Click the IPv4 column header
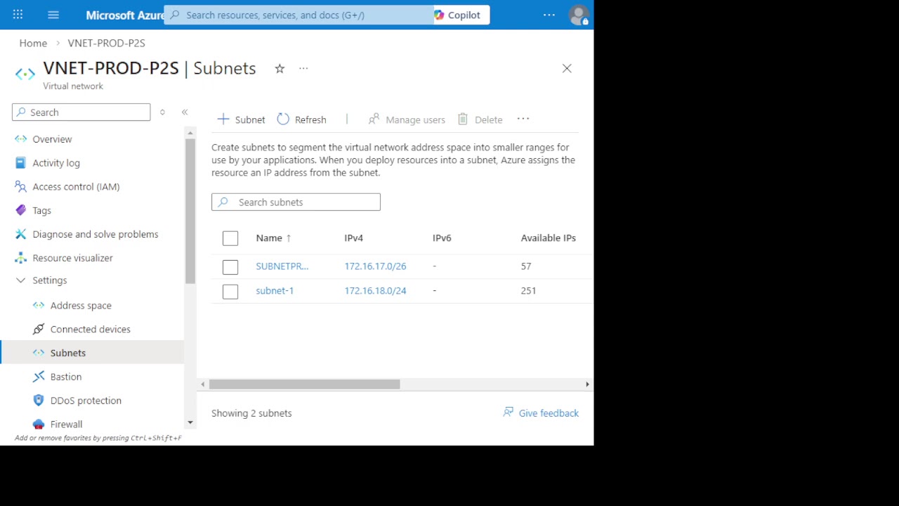The height and width of the screenshot is (506, 899). tap(353, 238)
